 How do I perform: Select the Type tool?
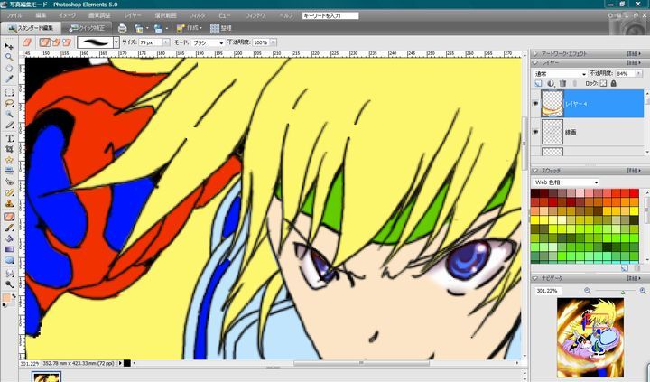tap(9, 138)
